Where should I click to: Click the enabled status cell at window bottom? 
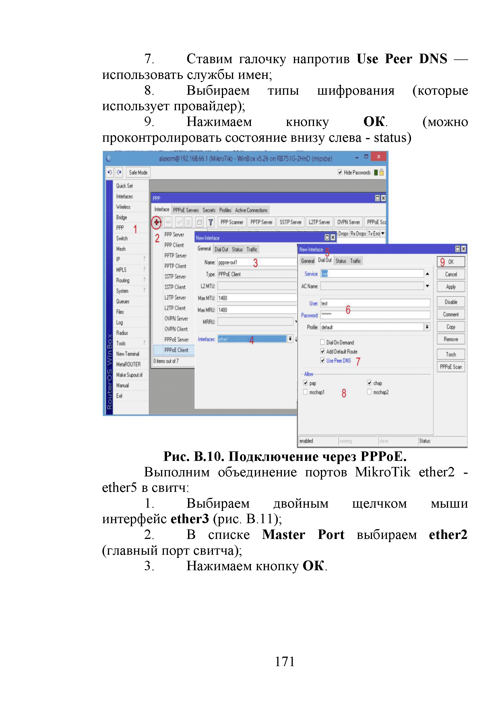pos(318,441)
